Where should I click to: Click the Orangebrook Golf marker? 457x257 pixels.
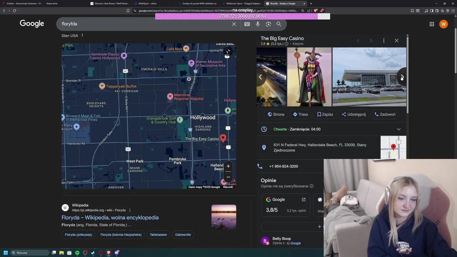coord(180,120)
